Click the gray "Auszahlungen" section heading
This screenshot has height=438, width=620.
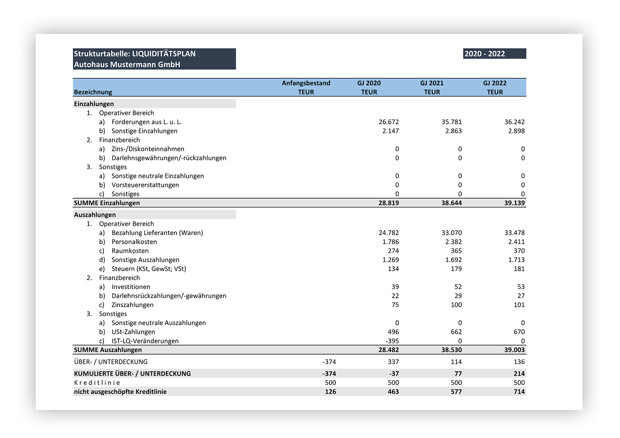[x=95, y=215]
